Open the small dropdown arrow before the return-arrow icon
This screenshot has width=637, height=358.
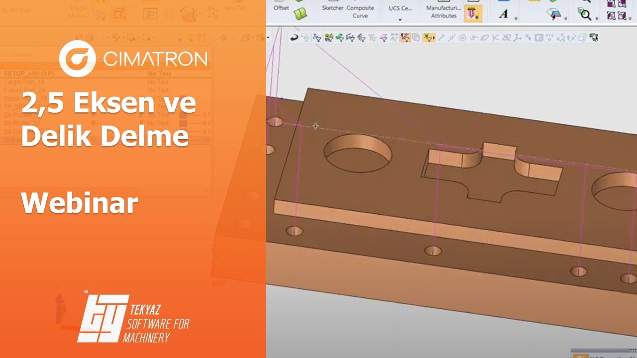(268, 37)
